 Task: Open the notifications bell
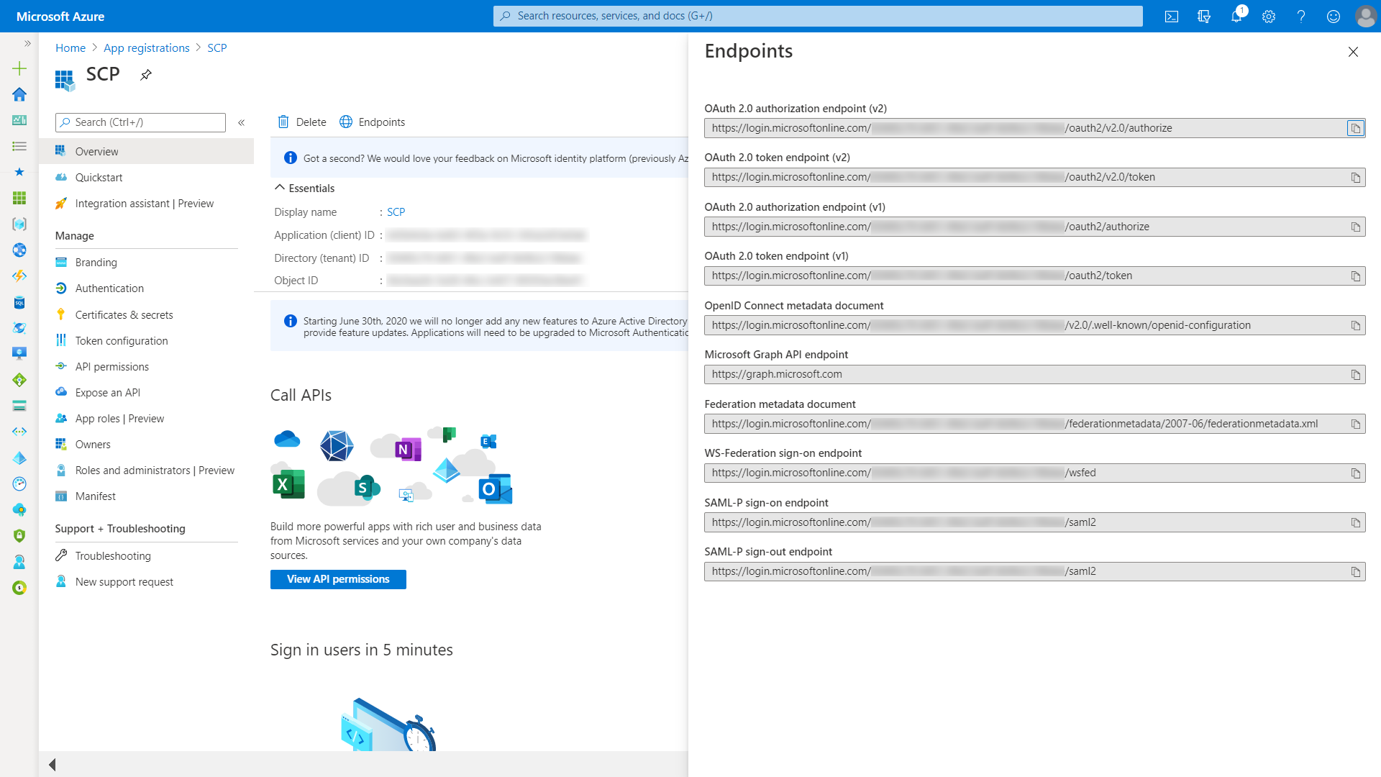(1236, 17)
